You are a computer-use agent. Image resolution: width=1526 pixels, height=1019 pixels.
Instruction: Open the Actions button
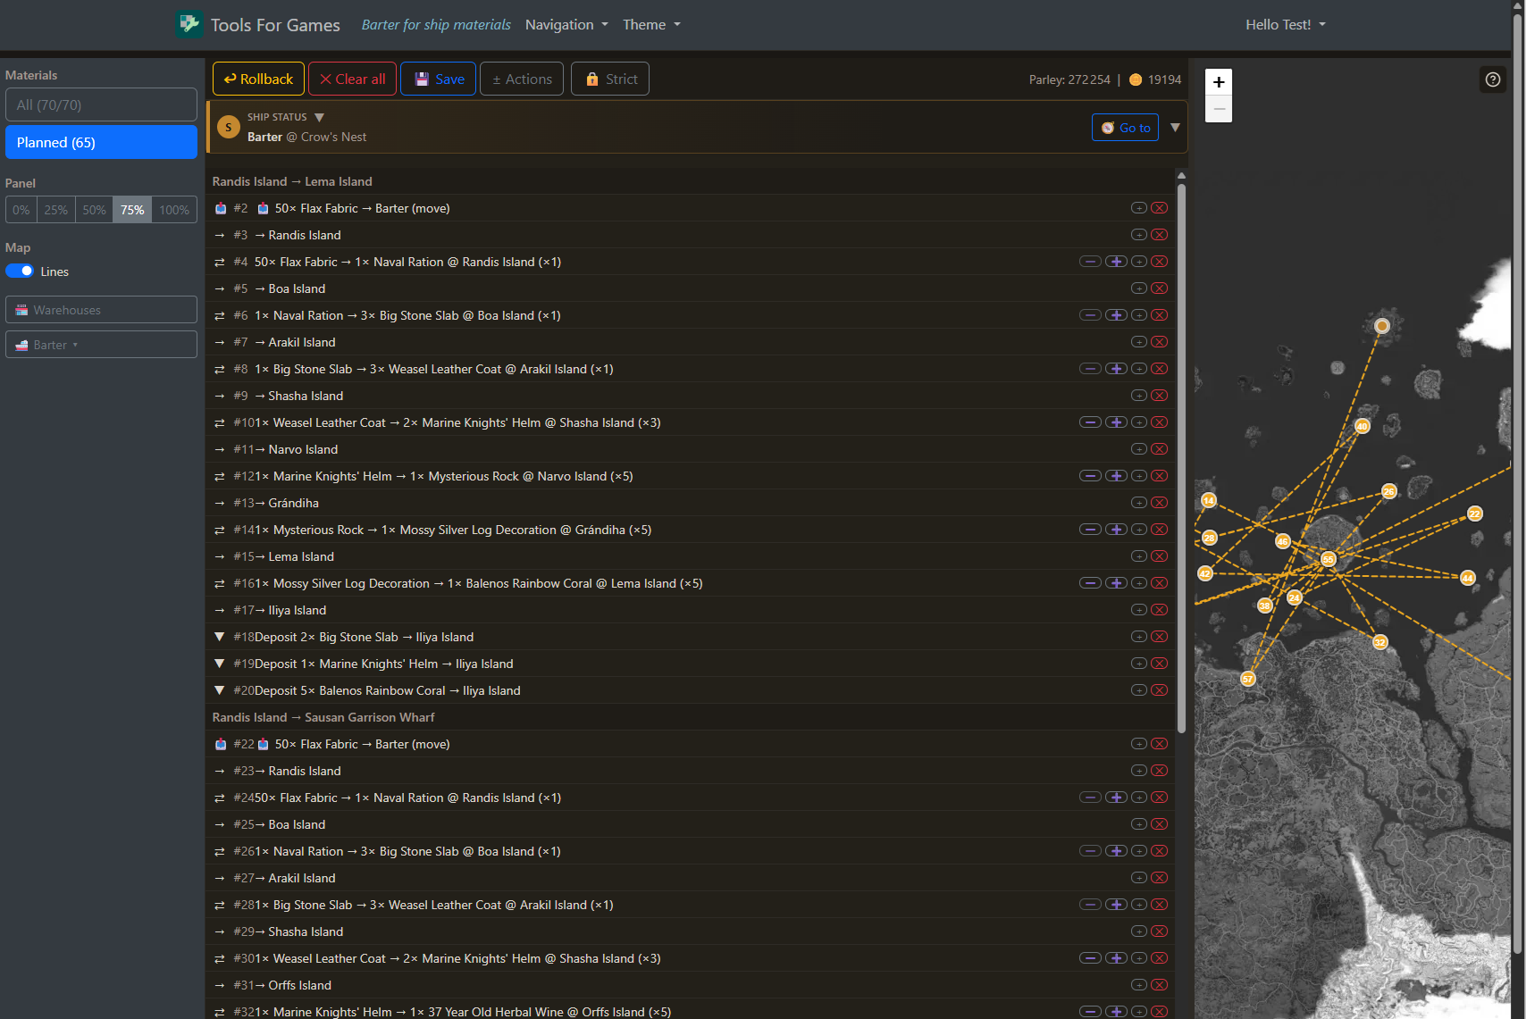(522, 79)
